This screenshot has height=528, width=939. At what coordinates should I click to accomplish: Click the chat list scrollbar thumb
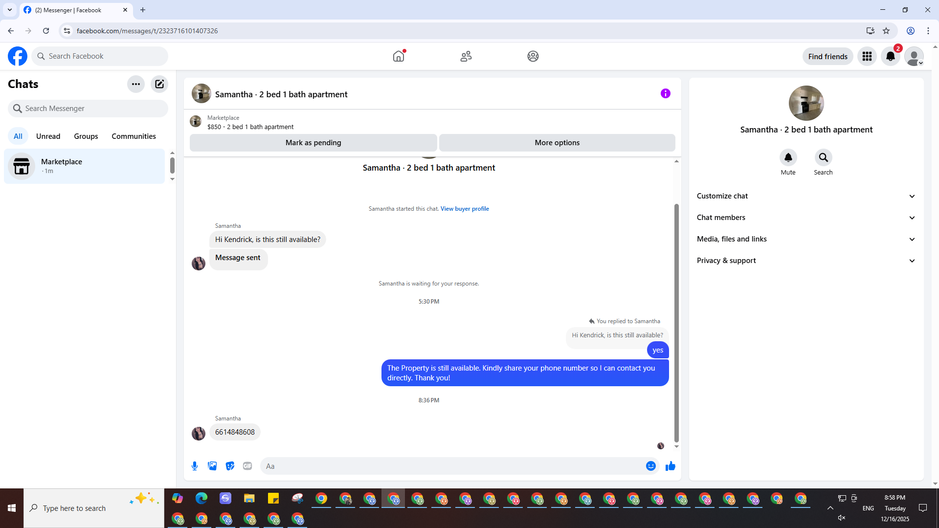(172, 165)
